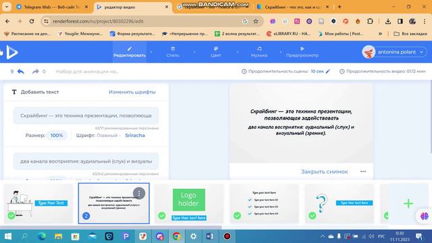This screenshot has height=243, width=432.
Task: Undo the last edit action
Action: [21, 72]
